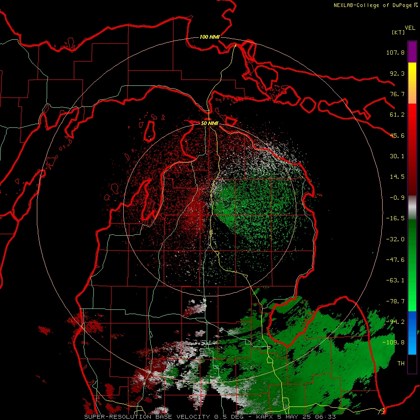Select the -16.5 legend value
Viewport: 420px width, 420px height.
pyautogui.click(x=395, y=218)
